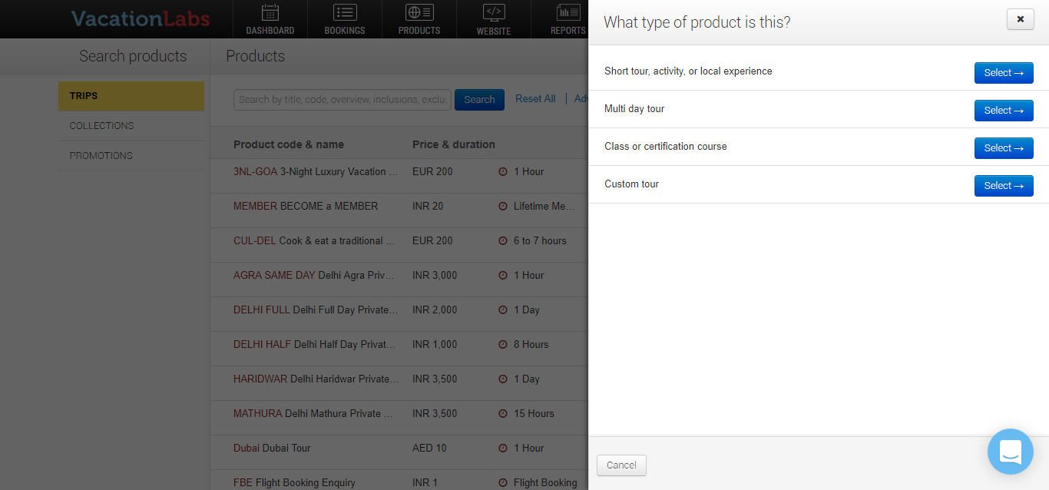Open the chat support bubble

tap(1010, 452)
